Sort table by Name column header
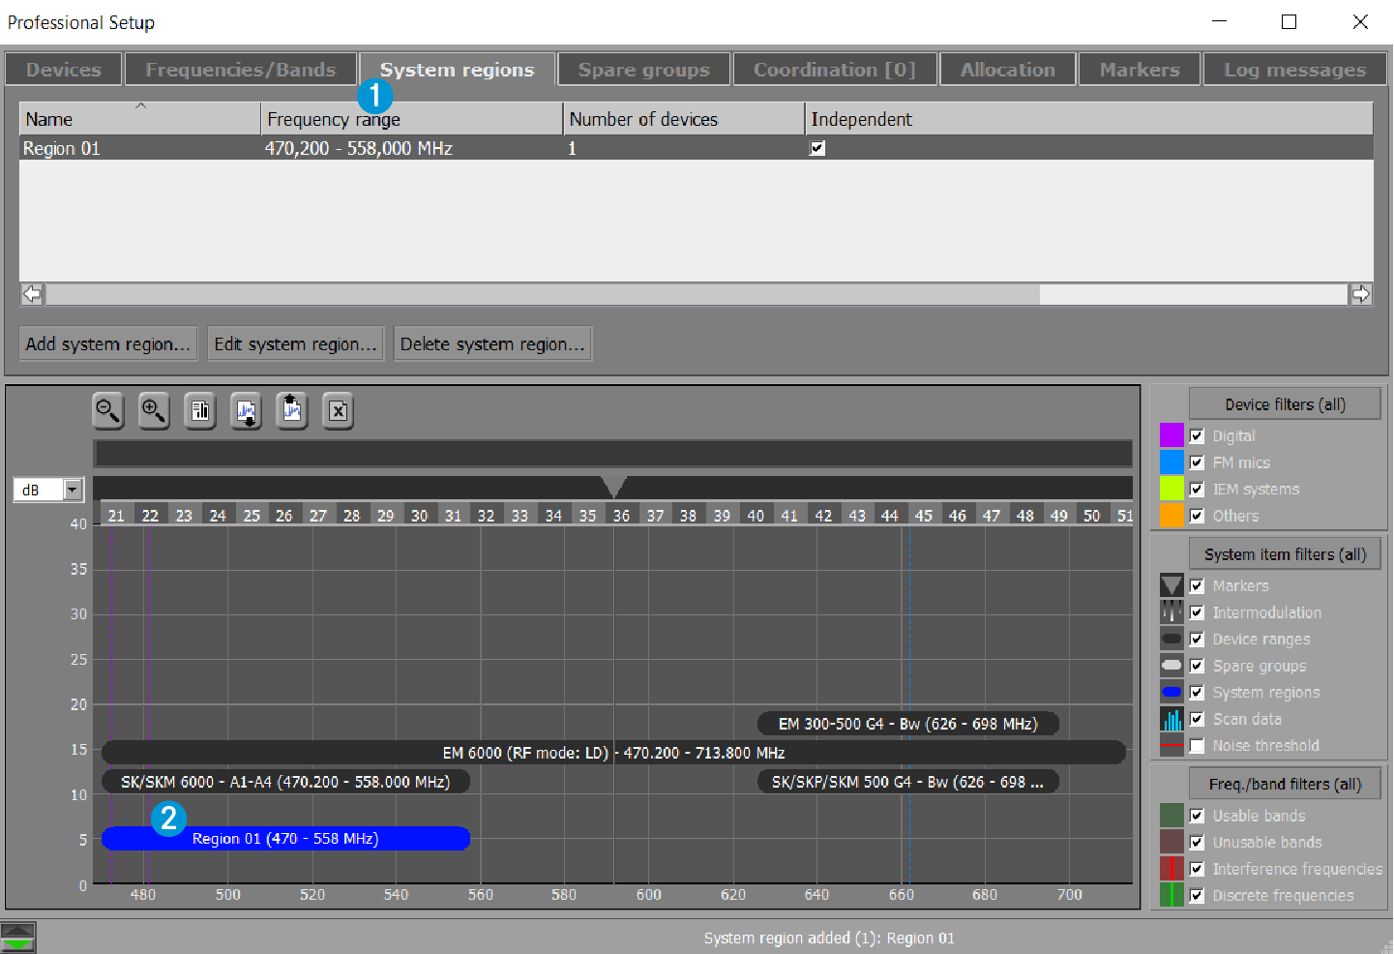This screenshot has width=1394, height=954. coord(140,118)
